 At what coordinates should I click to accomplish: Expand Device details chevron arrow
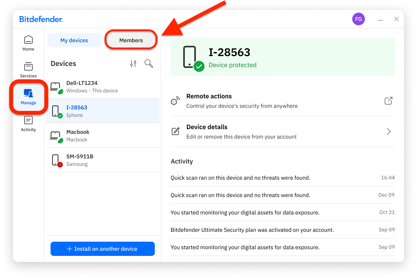tap(389, 131)
